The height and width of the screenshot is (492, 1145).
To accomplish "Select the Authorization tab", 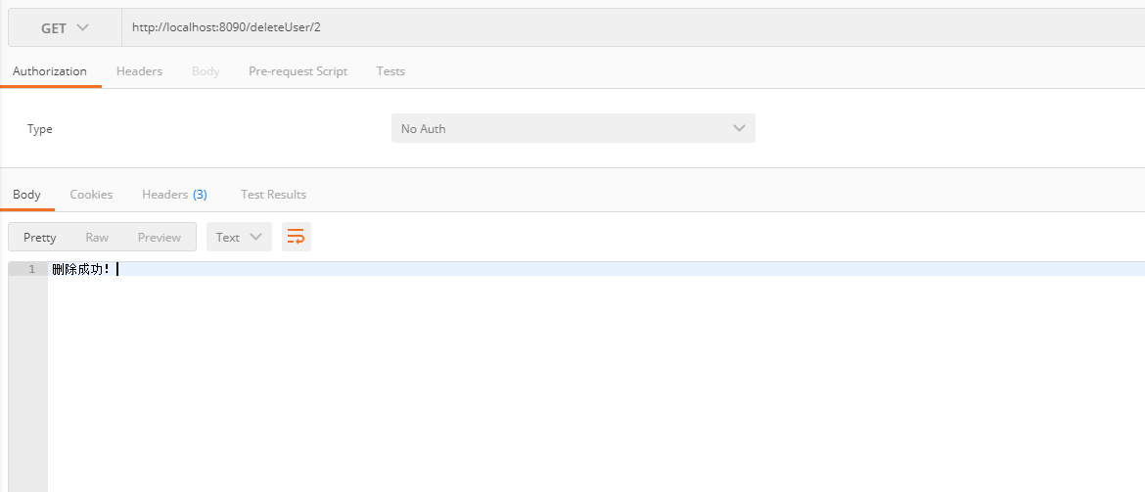I will tap(50, 70).
